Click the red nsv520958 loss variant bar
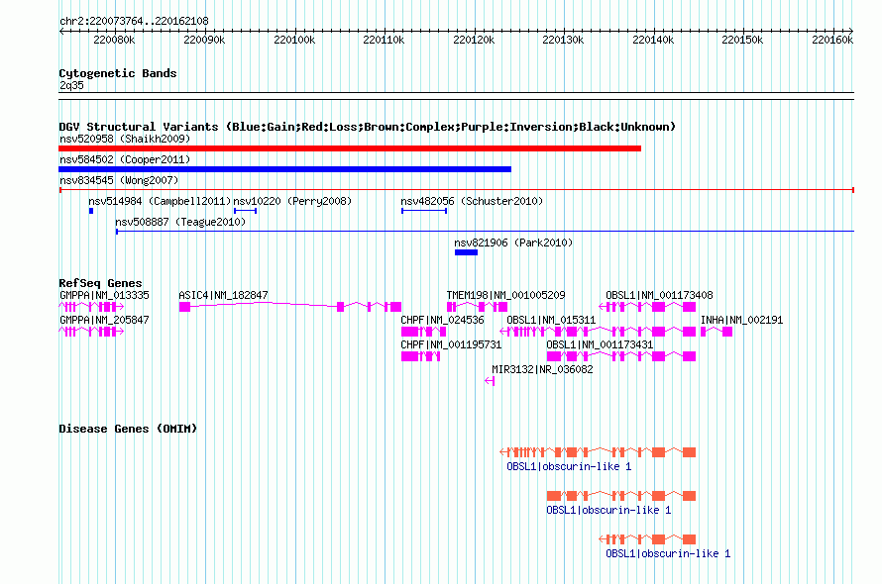Screen dimensions: 882x584 [x=350, y=148]
